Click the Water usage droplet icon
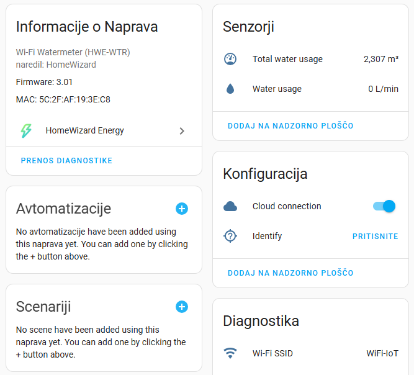Screen dimensions: 414x375 (x=230, y=89)
